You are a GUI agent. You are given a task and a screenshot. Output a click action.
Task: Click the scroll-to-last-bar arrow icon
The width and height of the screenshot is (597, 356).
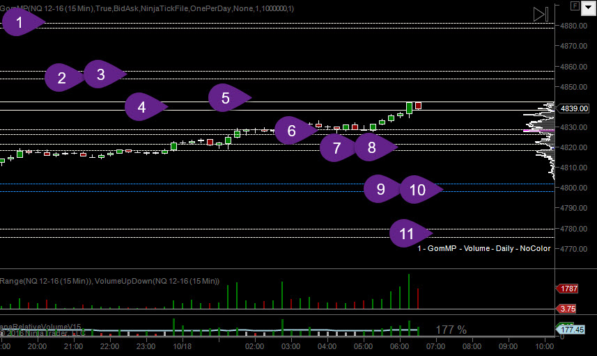click(541, 15)
